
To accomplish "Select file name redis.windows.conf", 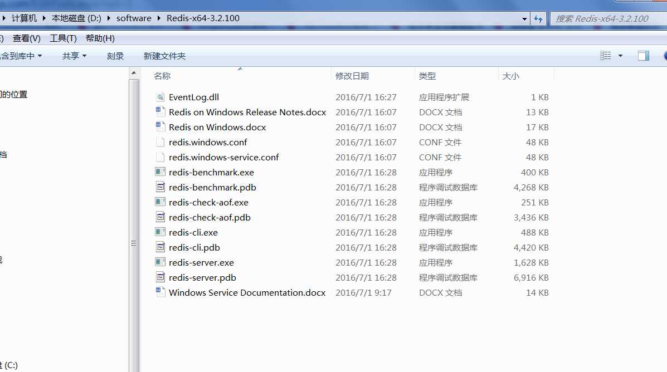I will point(208,142).
